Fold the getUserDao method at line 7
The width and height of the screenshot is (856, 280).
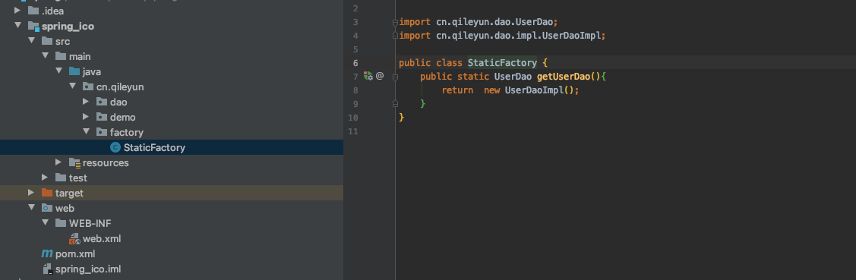[x=395, y=77]
